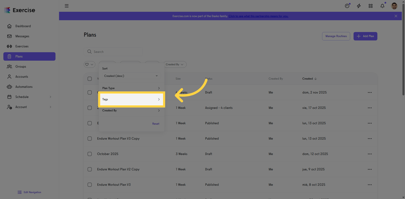Open the Created (desc) sort dropdown
The width and height of the screenshot is (405, 199).
pos(131,76)
